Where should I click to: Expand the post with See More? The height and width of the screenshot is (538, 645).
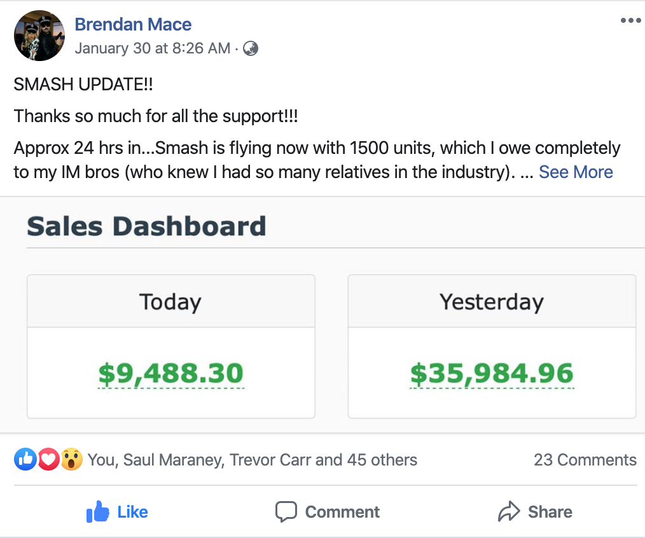(x=576, y=172)
